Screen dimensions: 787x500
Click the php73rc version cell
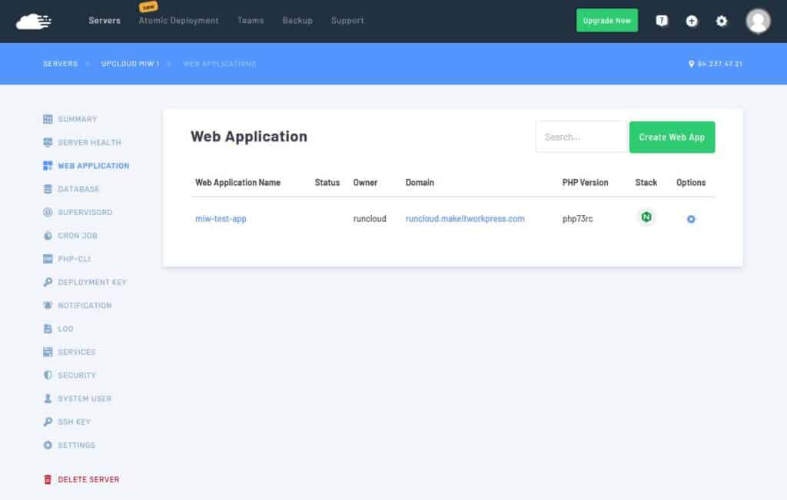[x=577, y=219]
